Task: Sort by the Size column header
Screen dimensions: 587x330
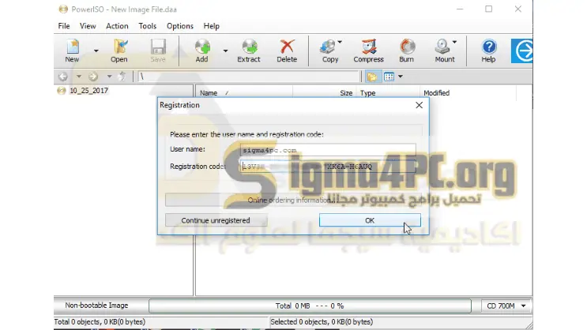Action: (x=346, y=93)
